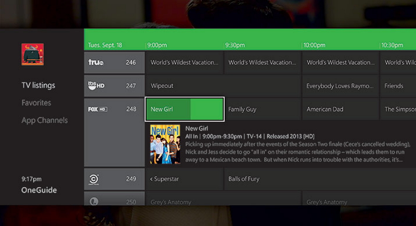The height and width of the screenshot is (226, 416).
Task: Click the 9:17pm clock
Action: point(32,179)
